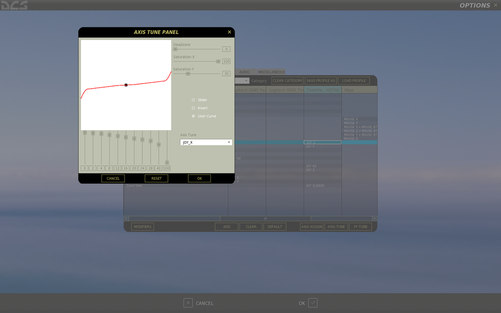This screenshot has width=501, height=313.
Task: Click the vertical curve slider above value 0
Action: [x=85, y=133]
